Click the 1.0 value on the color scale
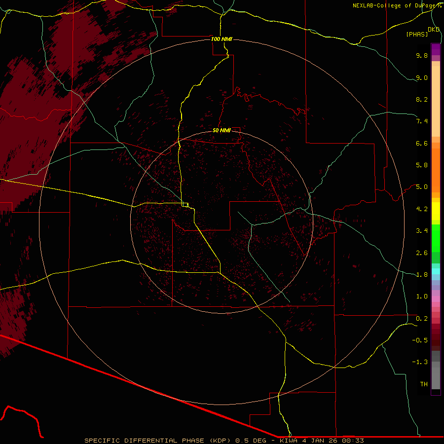The image size is (444, 444). (422, 296)
